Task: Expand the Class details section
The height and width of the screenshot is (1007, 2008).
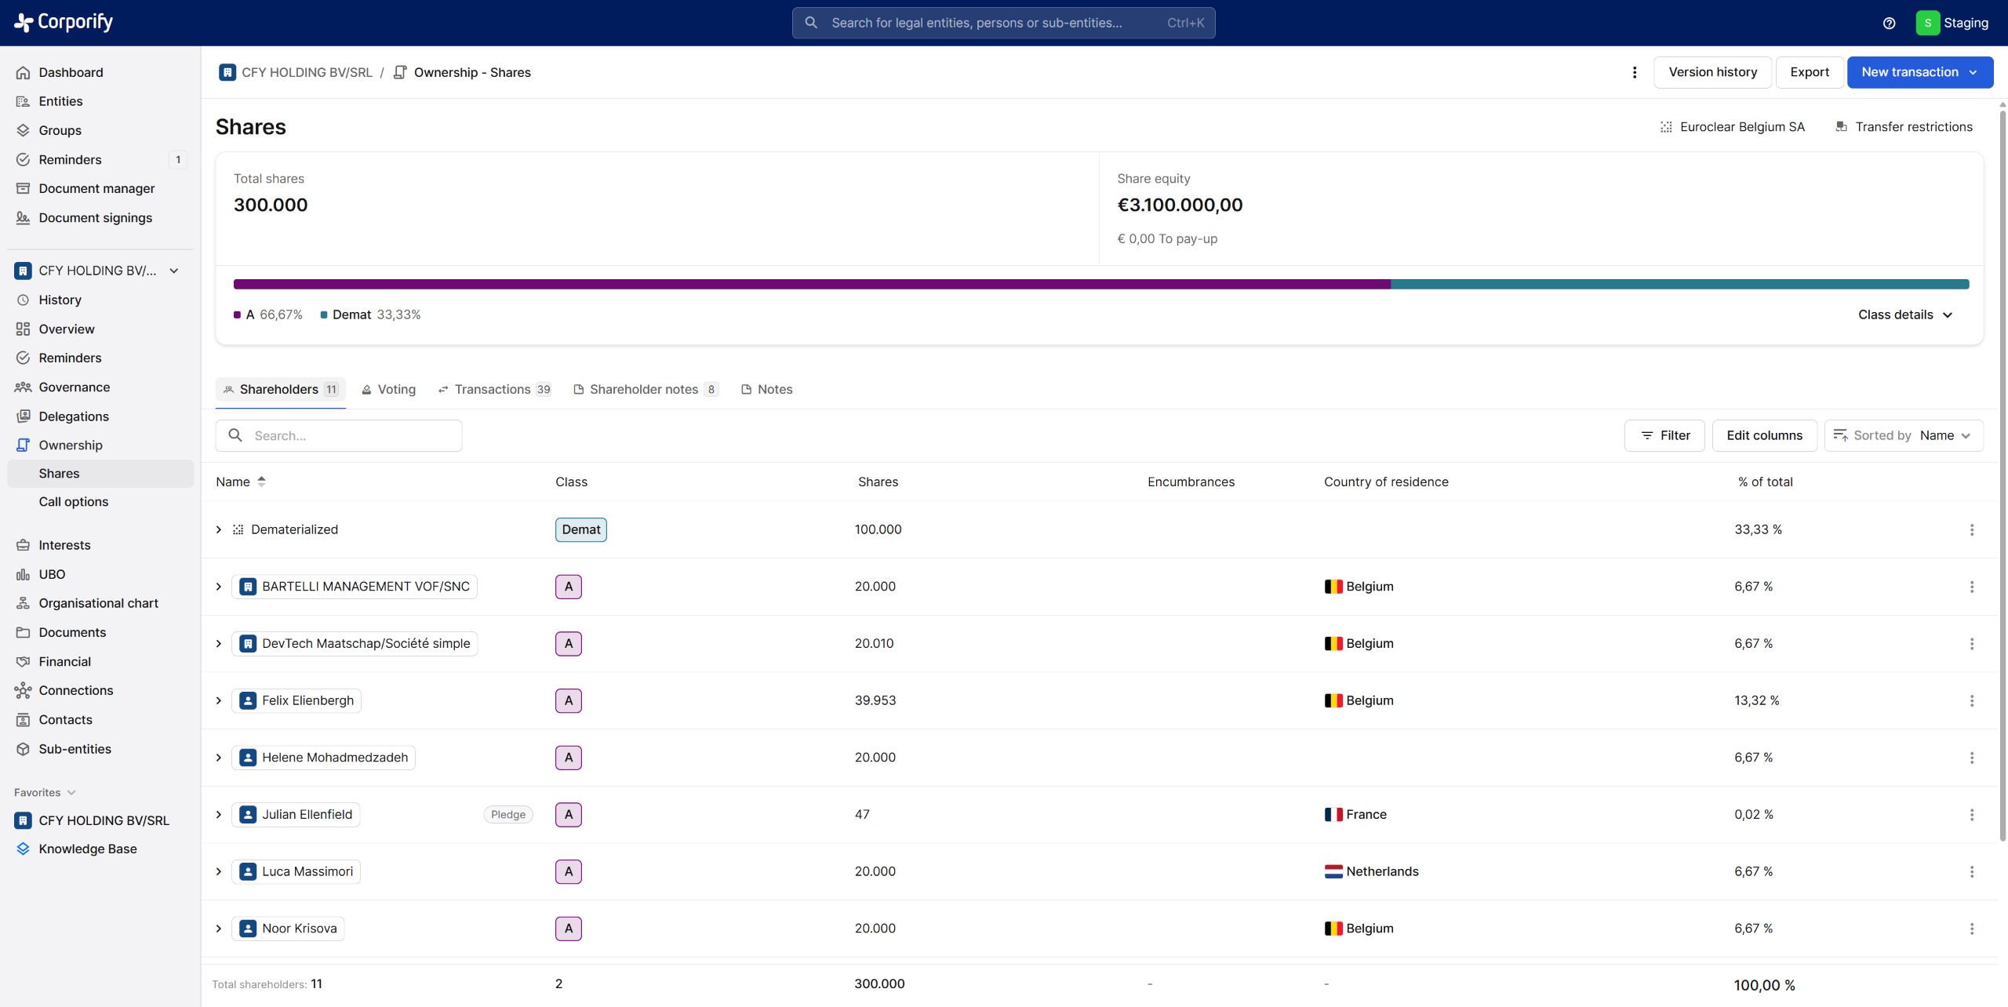Action: tap(1904, 314)
